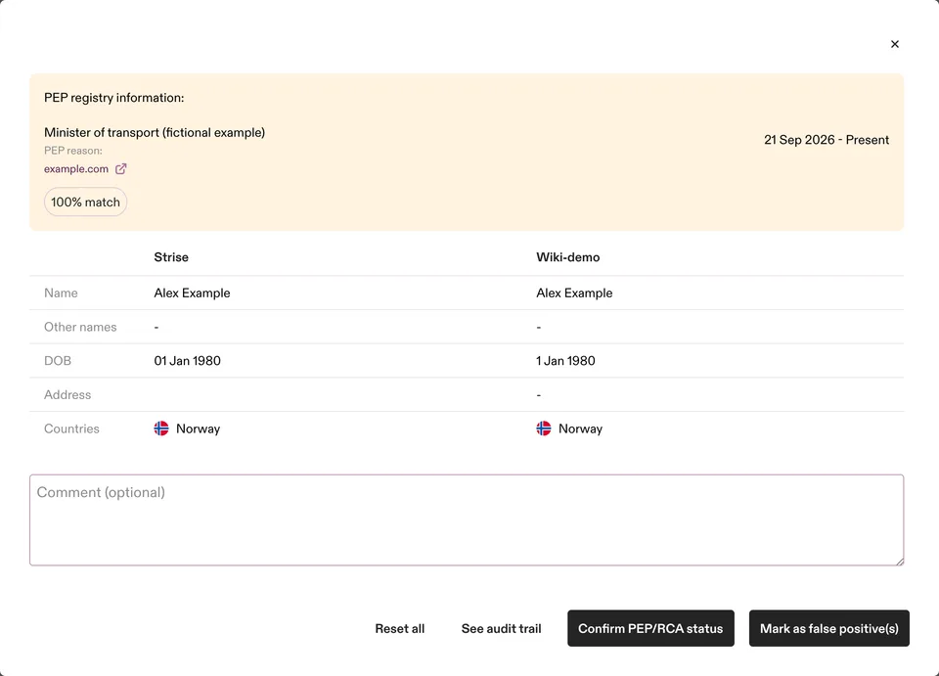Image resolution: width=939 pixels, height=676 pixels.
Task: Open the external link icon beside example.com
Action: [x=121, y=169]
